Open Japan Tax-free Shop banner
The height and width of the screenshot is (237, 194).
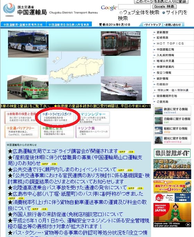[172, 197]
